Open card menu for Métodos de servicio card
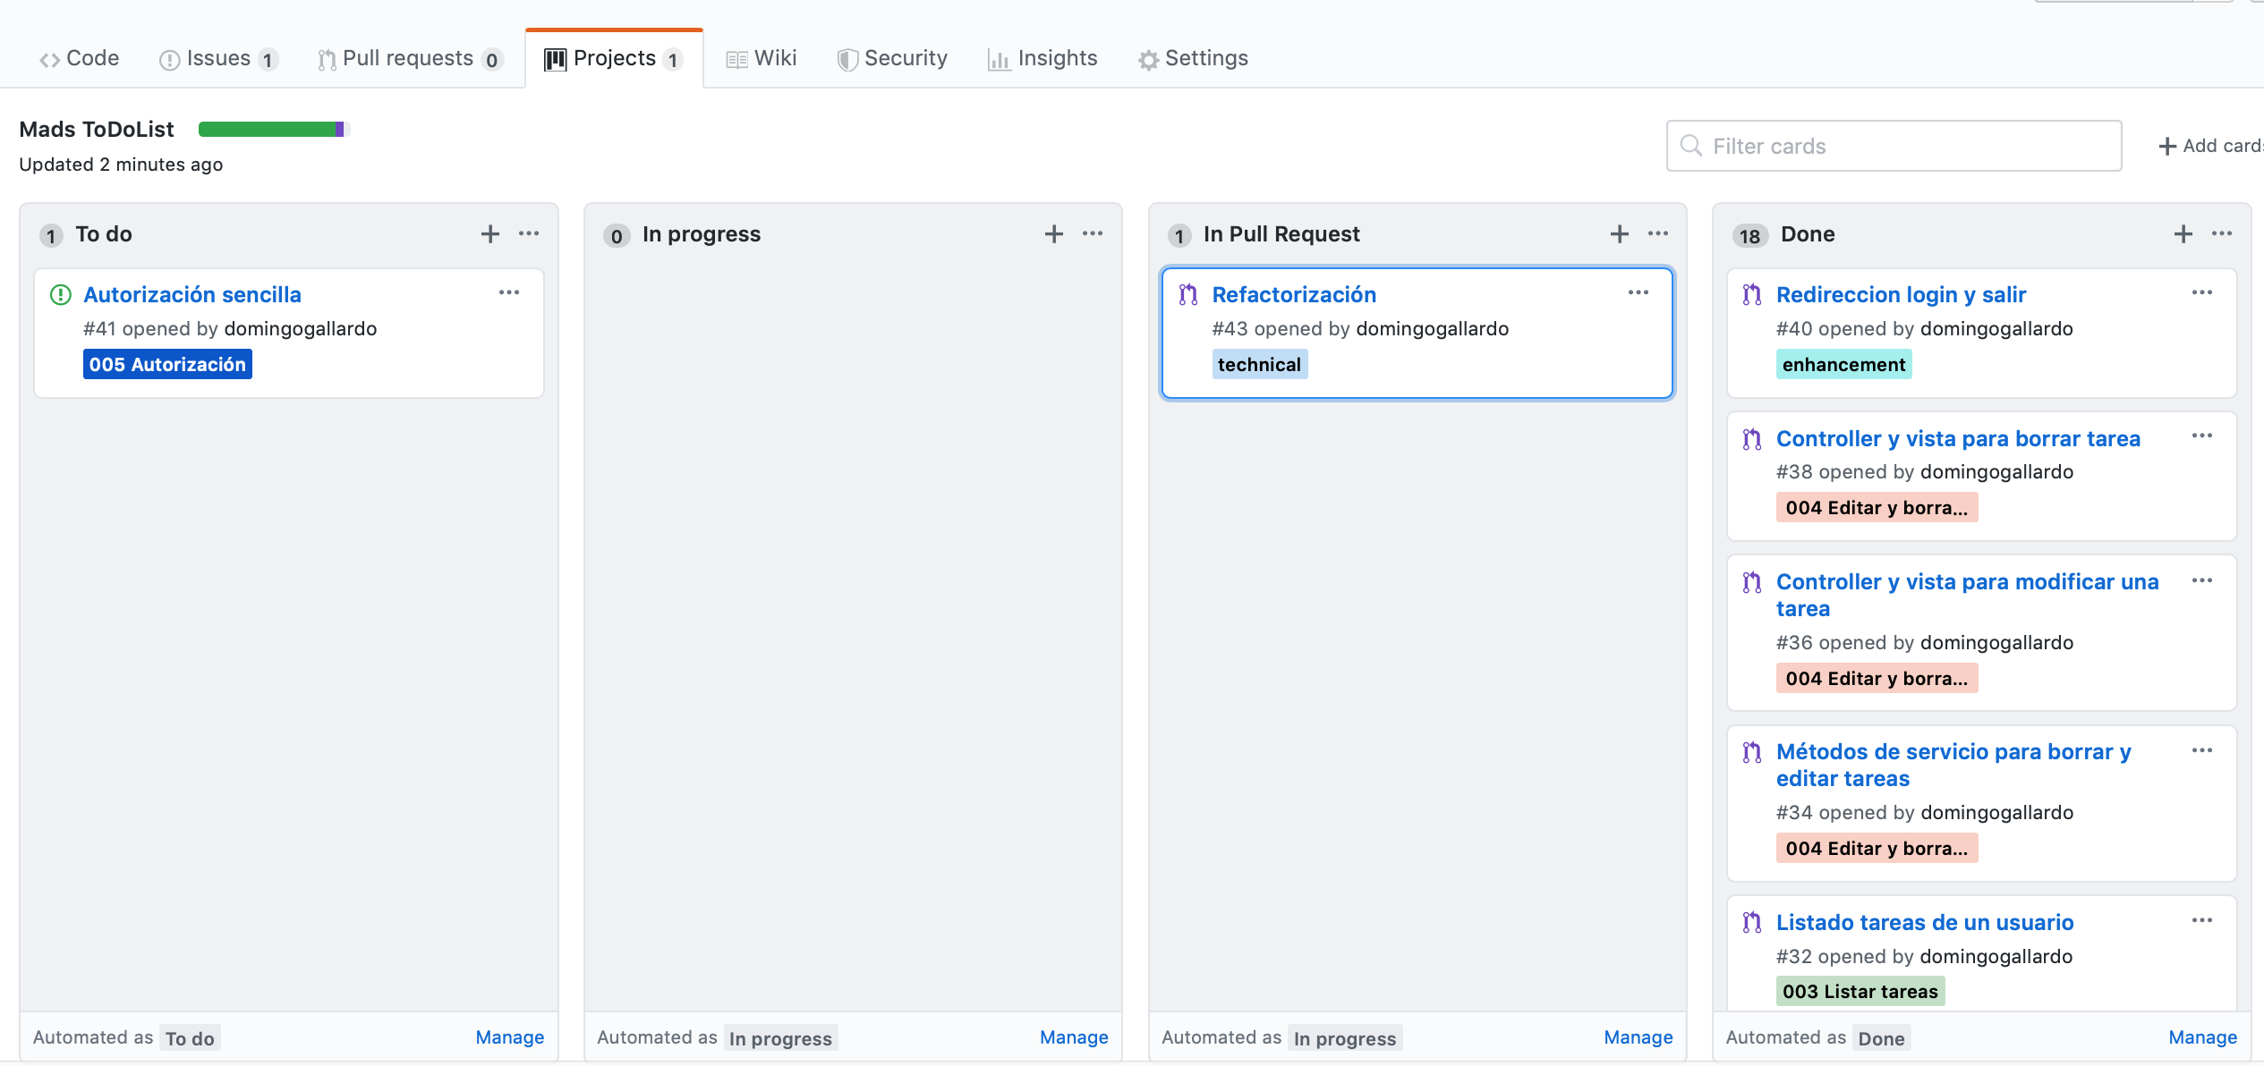The height and width of the screenshot is (1066, 2264). [x=2202, y=751]
